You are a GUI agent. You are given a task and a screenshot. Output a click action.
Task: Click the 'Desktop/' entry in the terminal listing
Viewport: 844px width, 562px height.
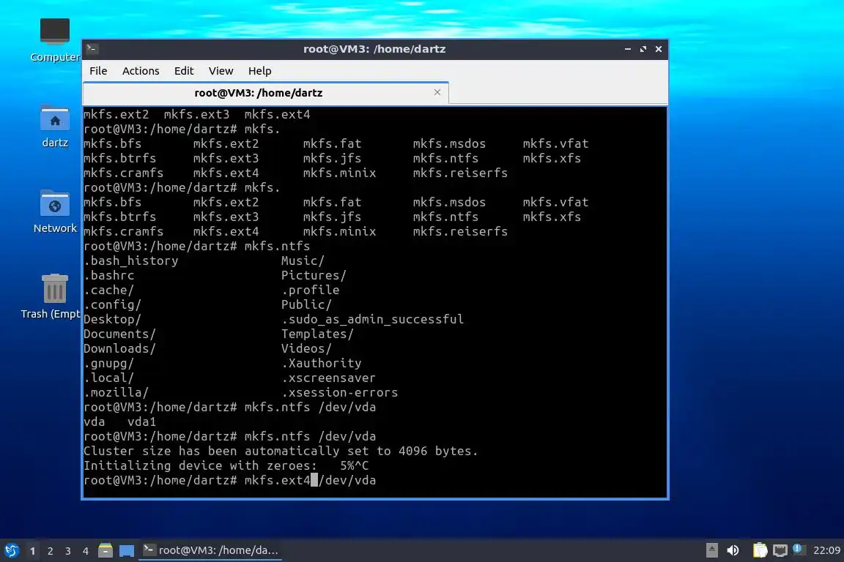click(112, 320)
